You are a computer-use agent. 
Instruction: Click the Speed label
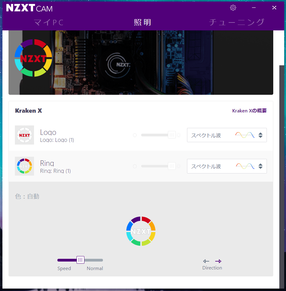tap(64, 269)
